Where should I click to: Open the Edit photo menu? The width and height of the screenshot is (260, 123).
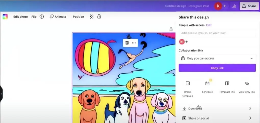pos(20,17)
